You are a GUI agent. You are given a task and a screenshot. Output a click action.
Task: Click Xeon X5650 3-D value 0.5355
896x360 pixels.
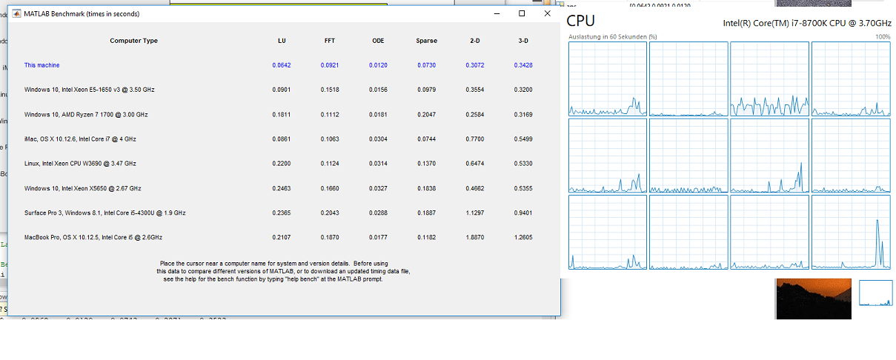click(x=523, y=188)
